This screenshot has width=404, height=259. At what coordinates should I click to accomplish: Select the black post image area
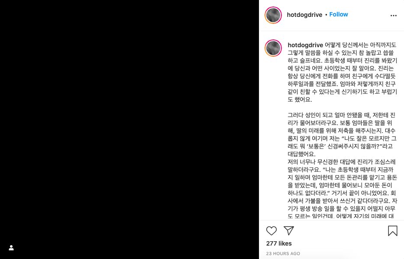(x=129, y=129)
